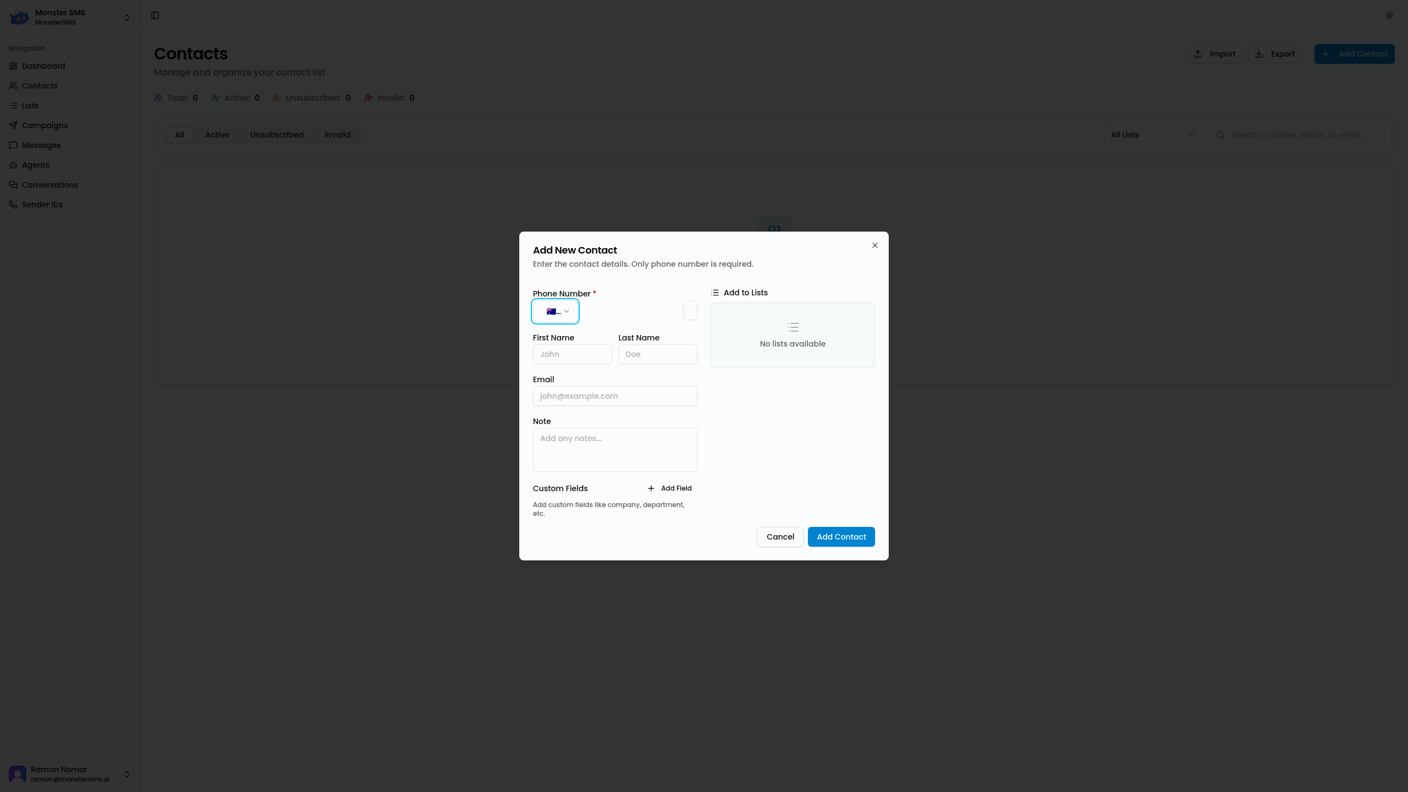
Task: Select the Unsubscribed tab
Action: (277, 135)
